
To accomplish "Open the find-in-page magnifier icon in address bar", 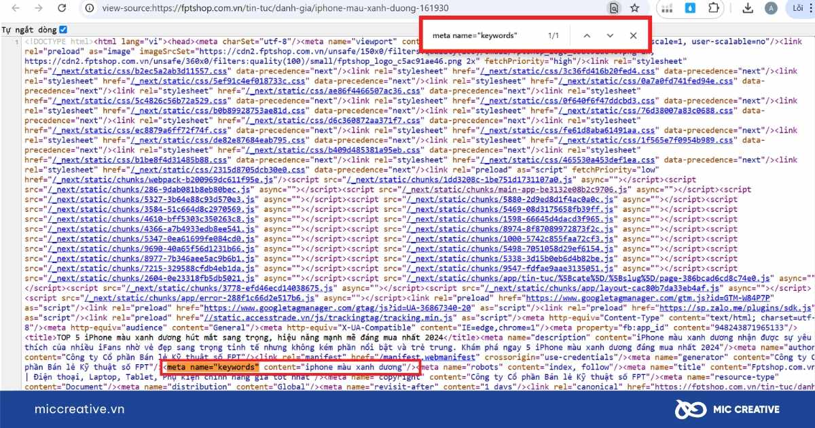I will coord(614,8).
